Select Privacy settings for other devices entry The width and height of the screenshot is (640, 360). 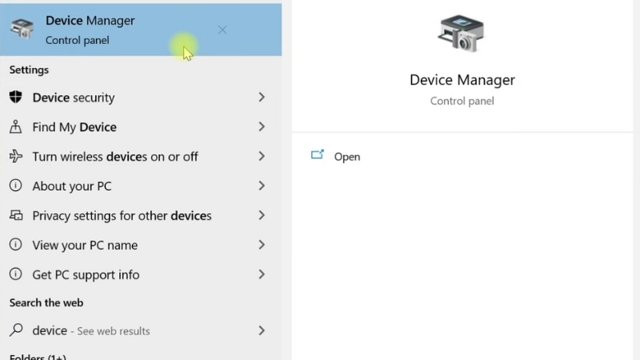(x=122, y=216)
